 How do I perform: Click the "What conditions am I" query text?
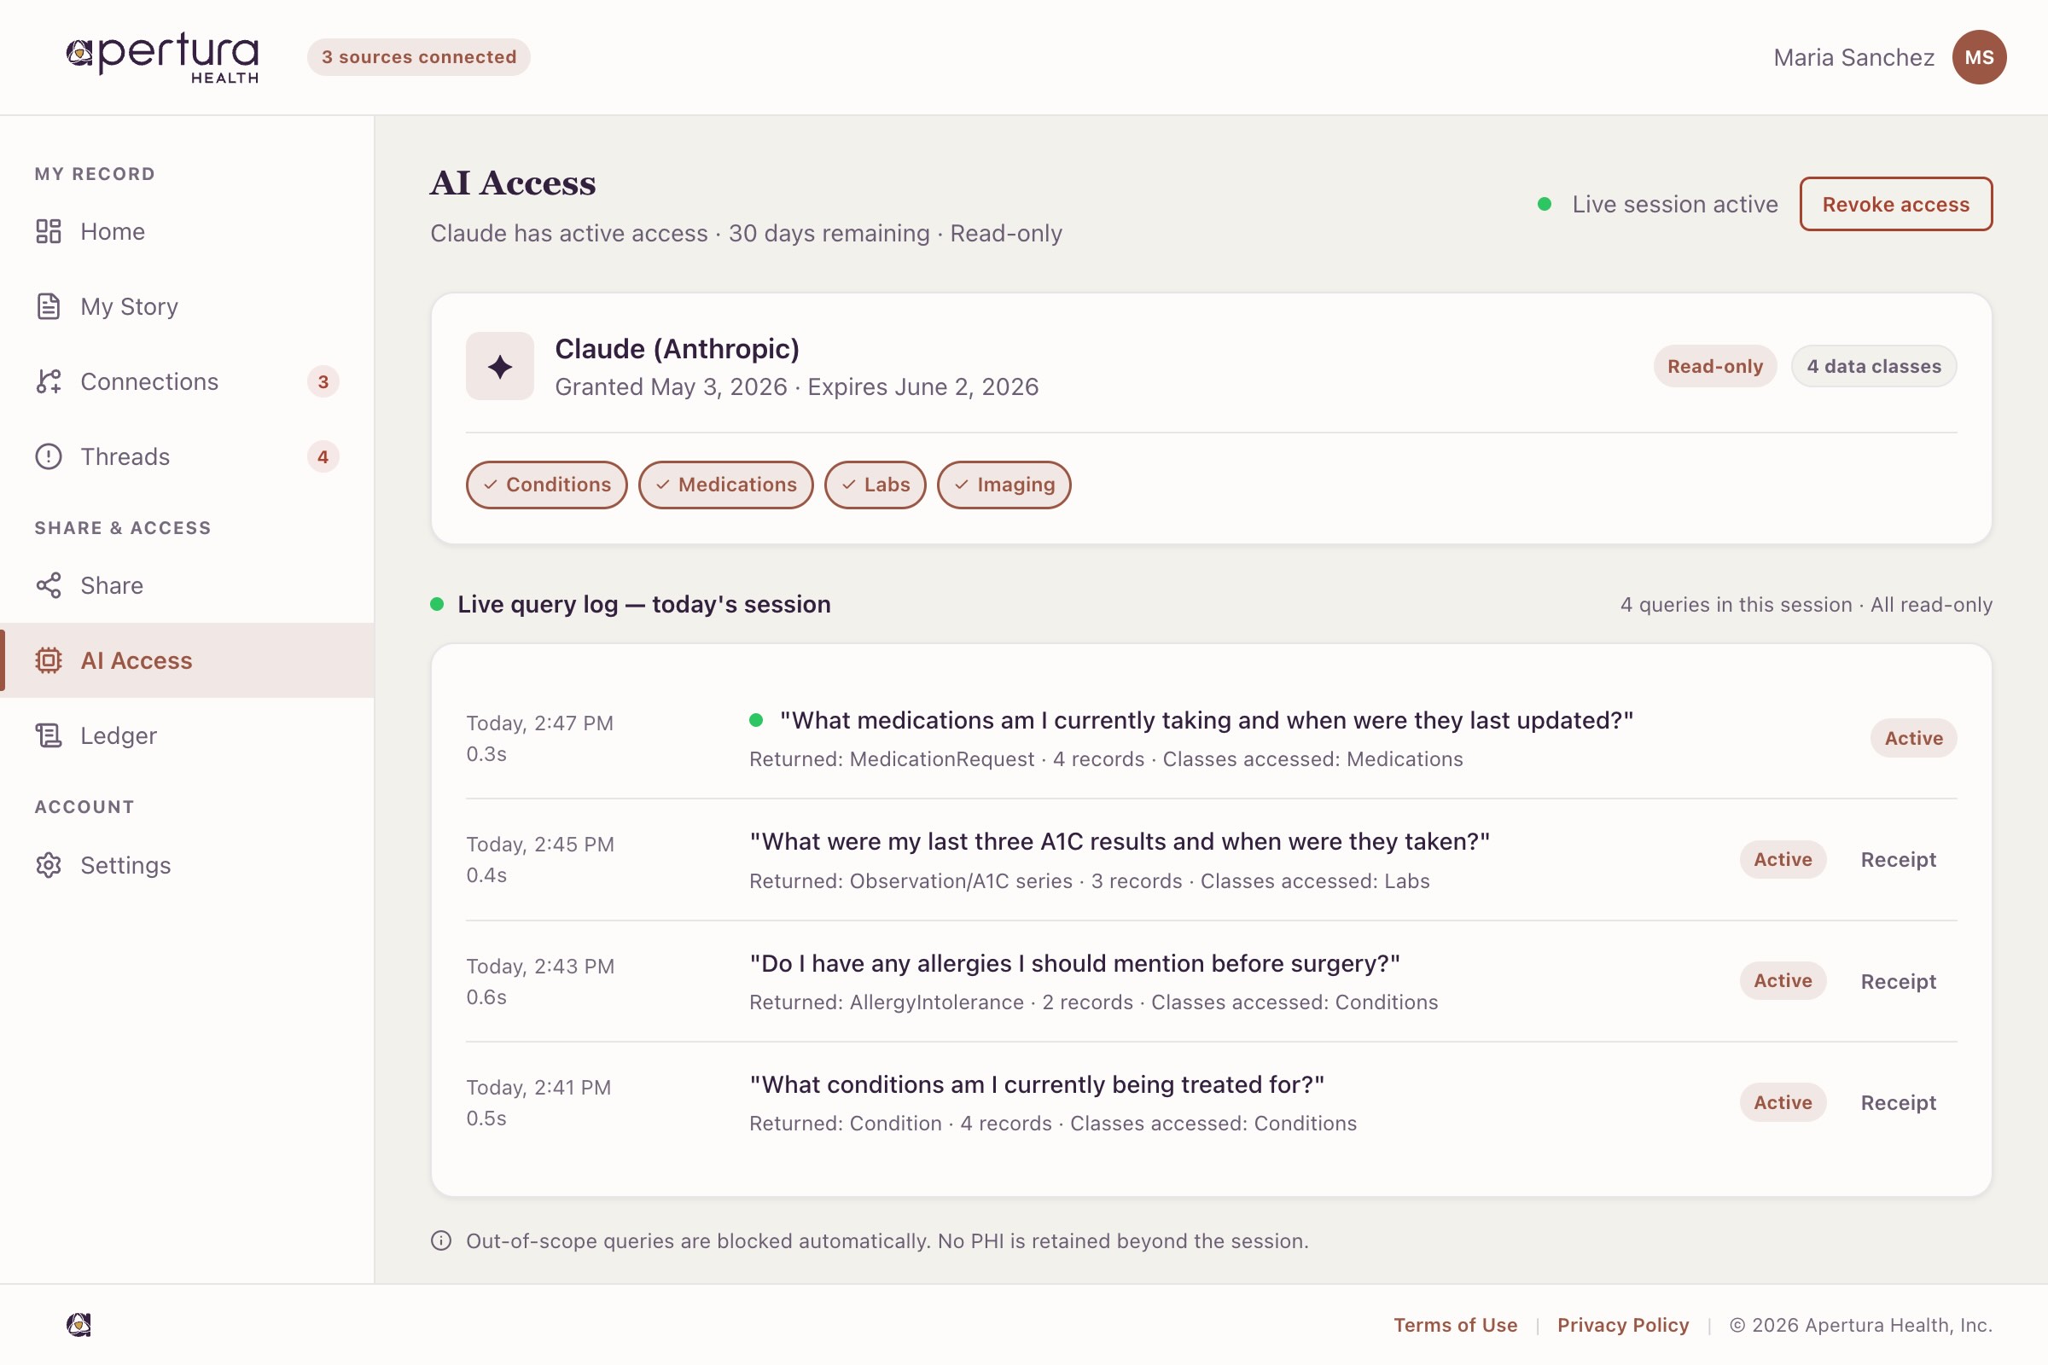[x=1036, y=1083]
